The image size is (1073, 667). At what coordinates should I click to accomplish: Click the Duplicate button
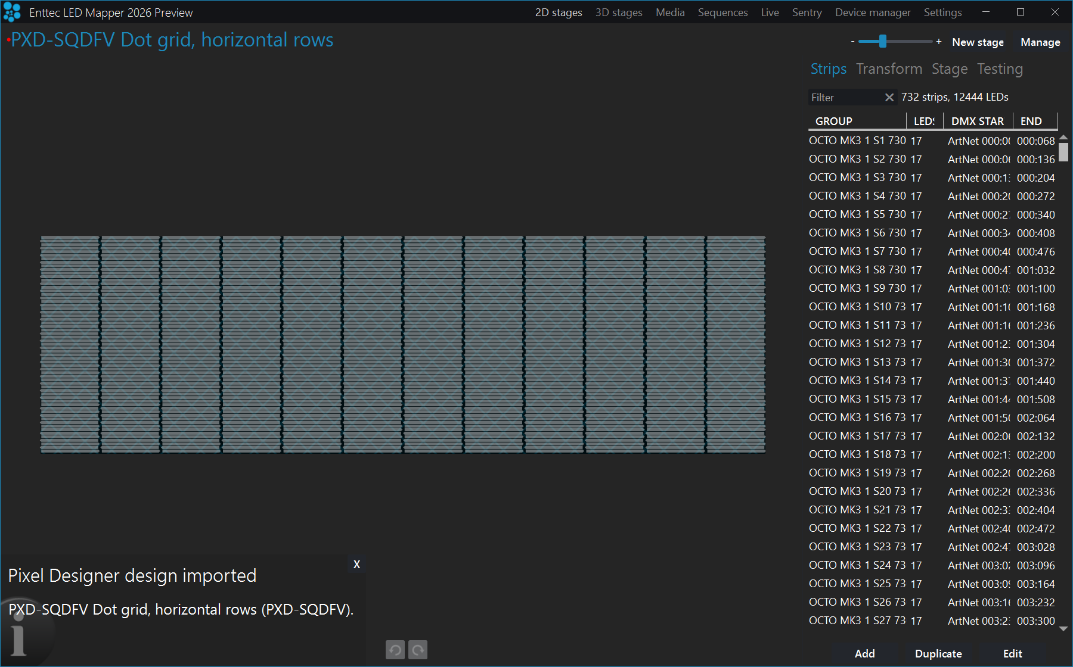coord(938,653)
